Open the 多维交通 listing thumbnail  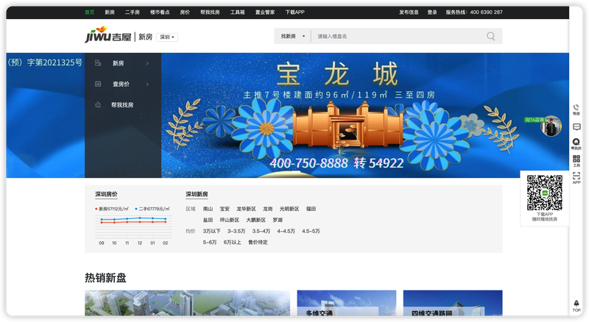pyautogui.click(x=346, y=303)
